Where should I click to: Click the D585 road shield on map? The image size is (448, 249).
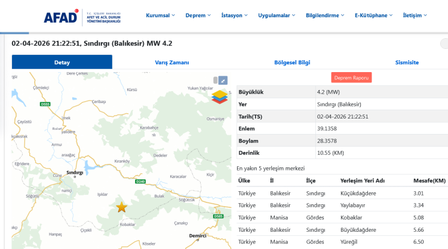pyautogui.click(x=218, y=216)
